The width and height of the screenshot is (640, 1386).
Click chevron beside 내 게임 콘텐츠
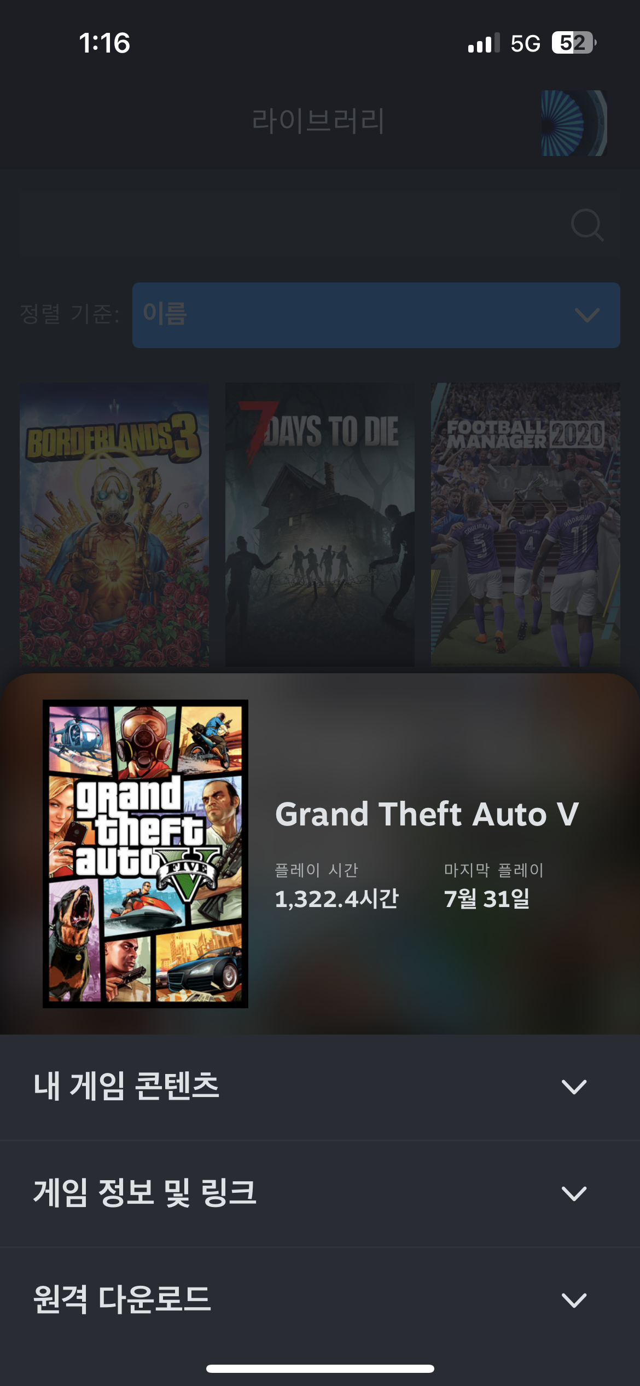[574, 1087]
